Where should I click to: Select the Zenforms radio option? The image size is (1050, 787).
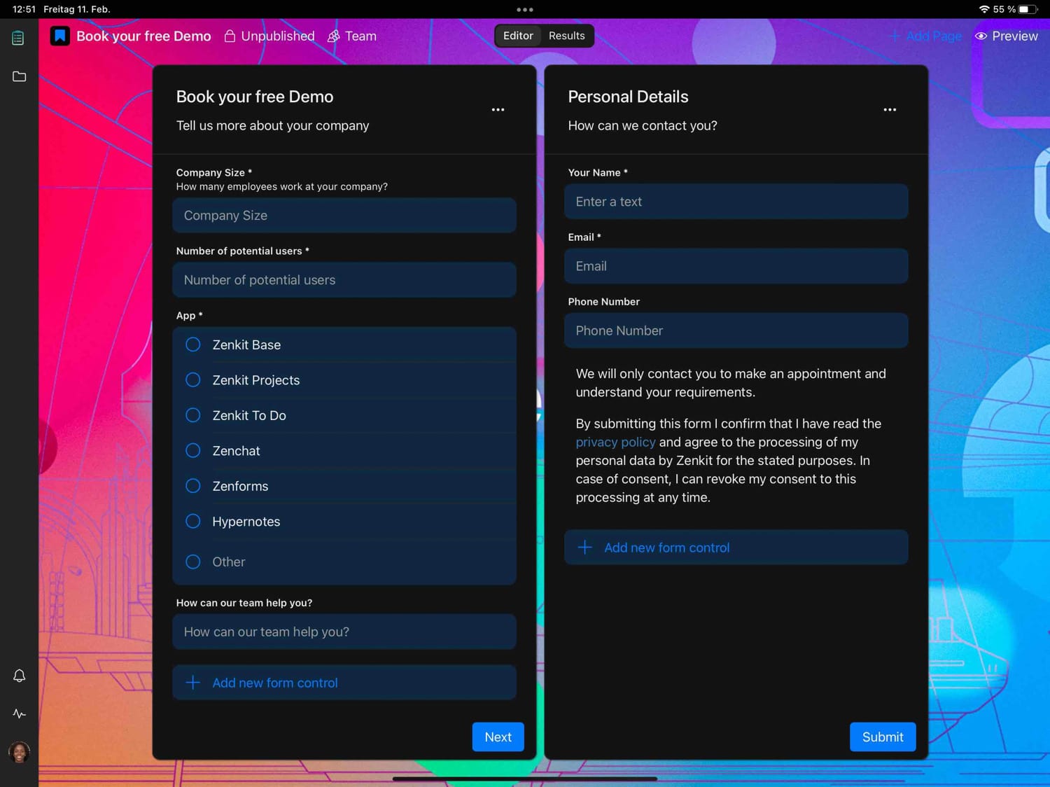[x=193, y=486]
